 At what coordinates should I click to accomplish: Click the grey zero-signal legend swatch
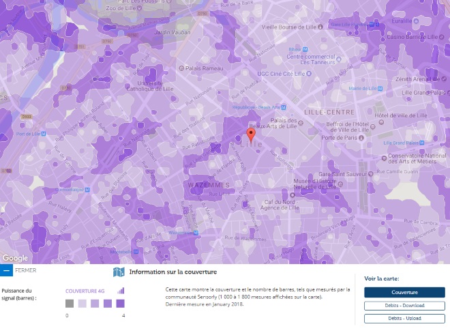tap(70, 304)
